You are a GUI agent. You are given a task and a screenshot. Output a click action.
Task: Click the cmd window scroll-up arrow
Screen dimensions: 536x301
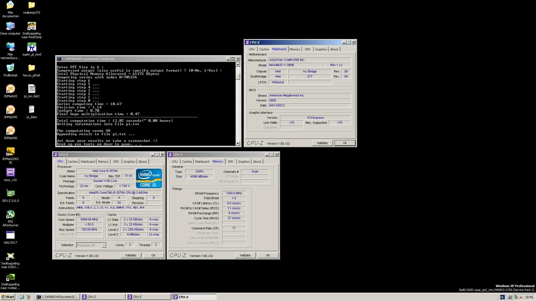pyautogui.click(x=238, y=64)
